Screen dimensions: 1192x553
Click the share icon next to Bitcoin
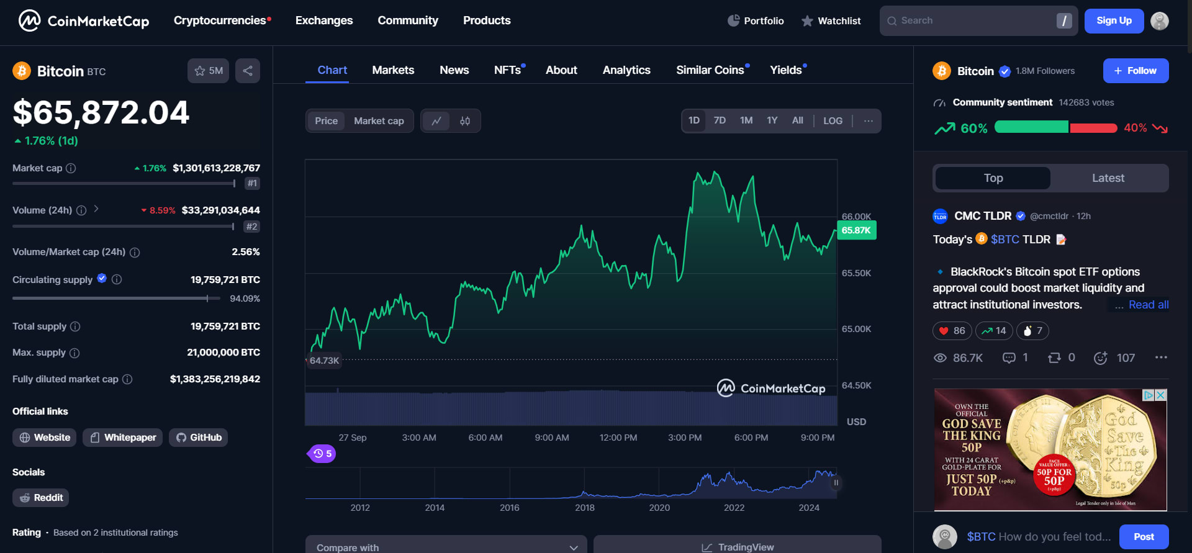tap(248, 71)
